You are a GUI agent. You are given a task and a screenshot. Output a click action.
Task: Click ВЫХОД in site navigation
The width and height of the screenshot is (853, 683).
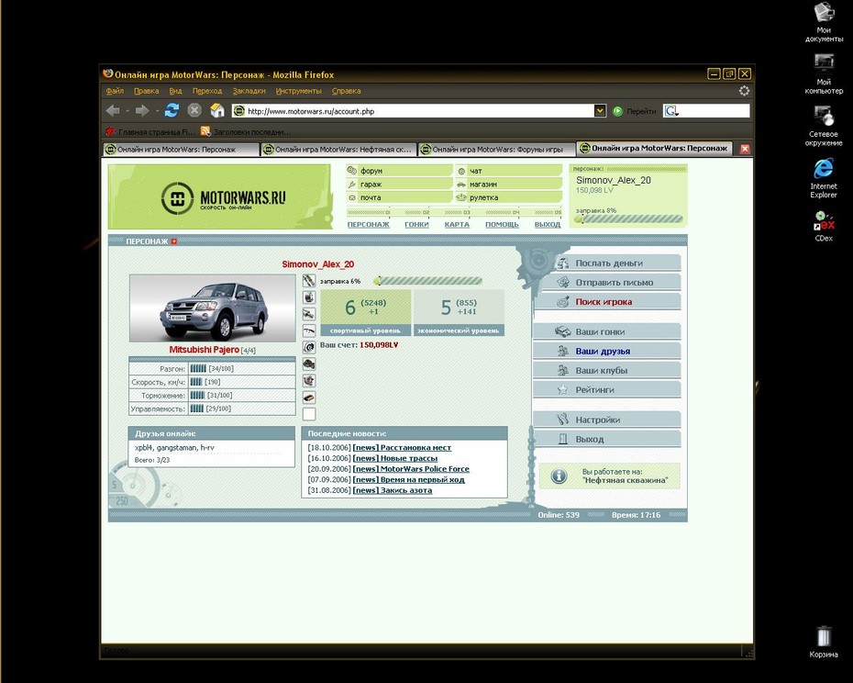pyautogui.click(x=548, y=224)
